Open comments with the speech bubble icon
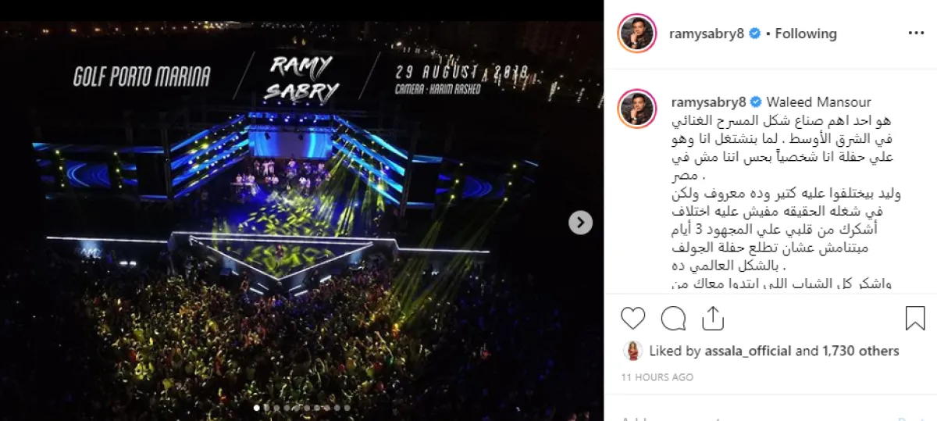937x421 pixels. [673, 318]
